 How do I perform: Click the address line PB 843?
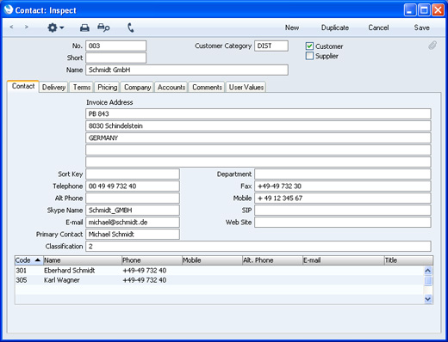(x=258, y=113)
